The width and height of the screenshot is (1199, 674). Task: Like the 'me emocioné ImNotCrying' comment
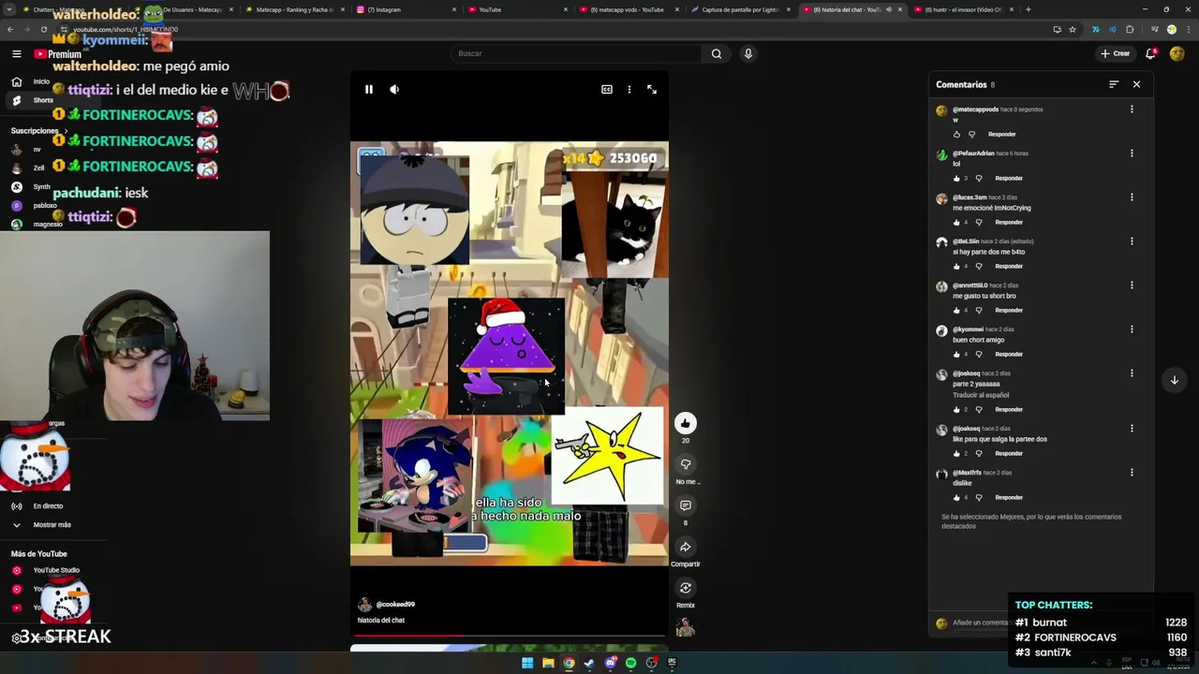click(956, 222)
